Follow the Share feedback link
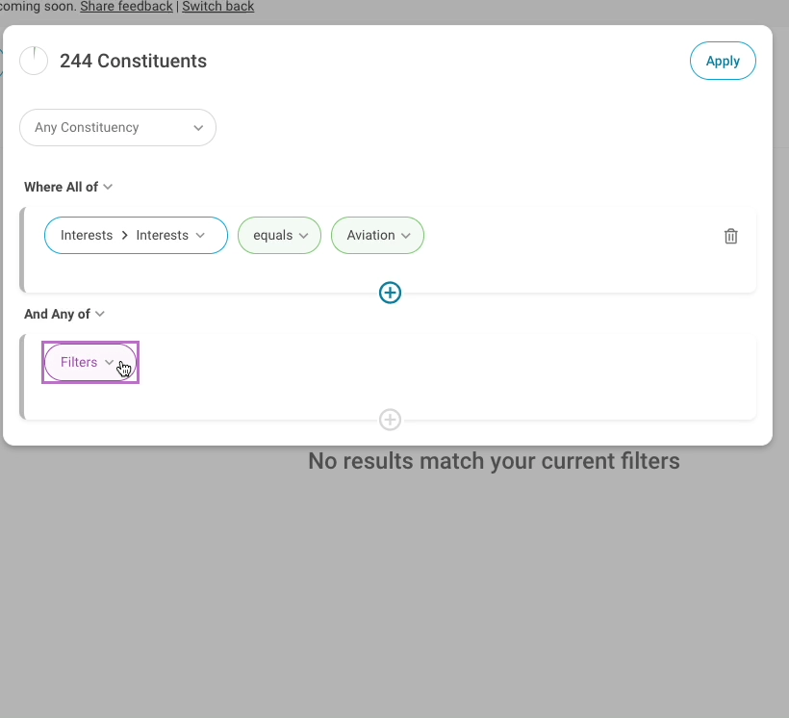 tap(126, 7)
